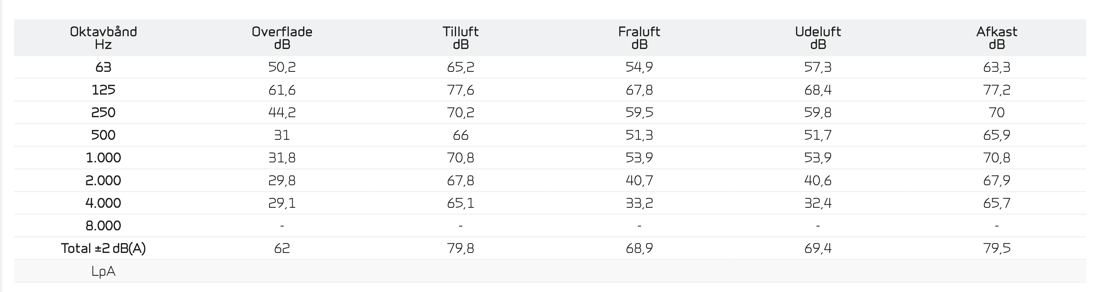1100x292 pixels.
Task: Click the LpA row label
Action: (x=103, y=271)
